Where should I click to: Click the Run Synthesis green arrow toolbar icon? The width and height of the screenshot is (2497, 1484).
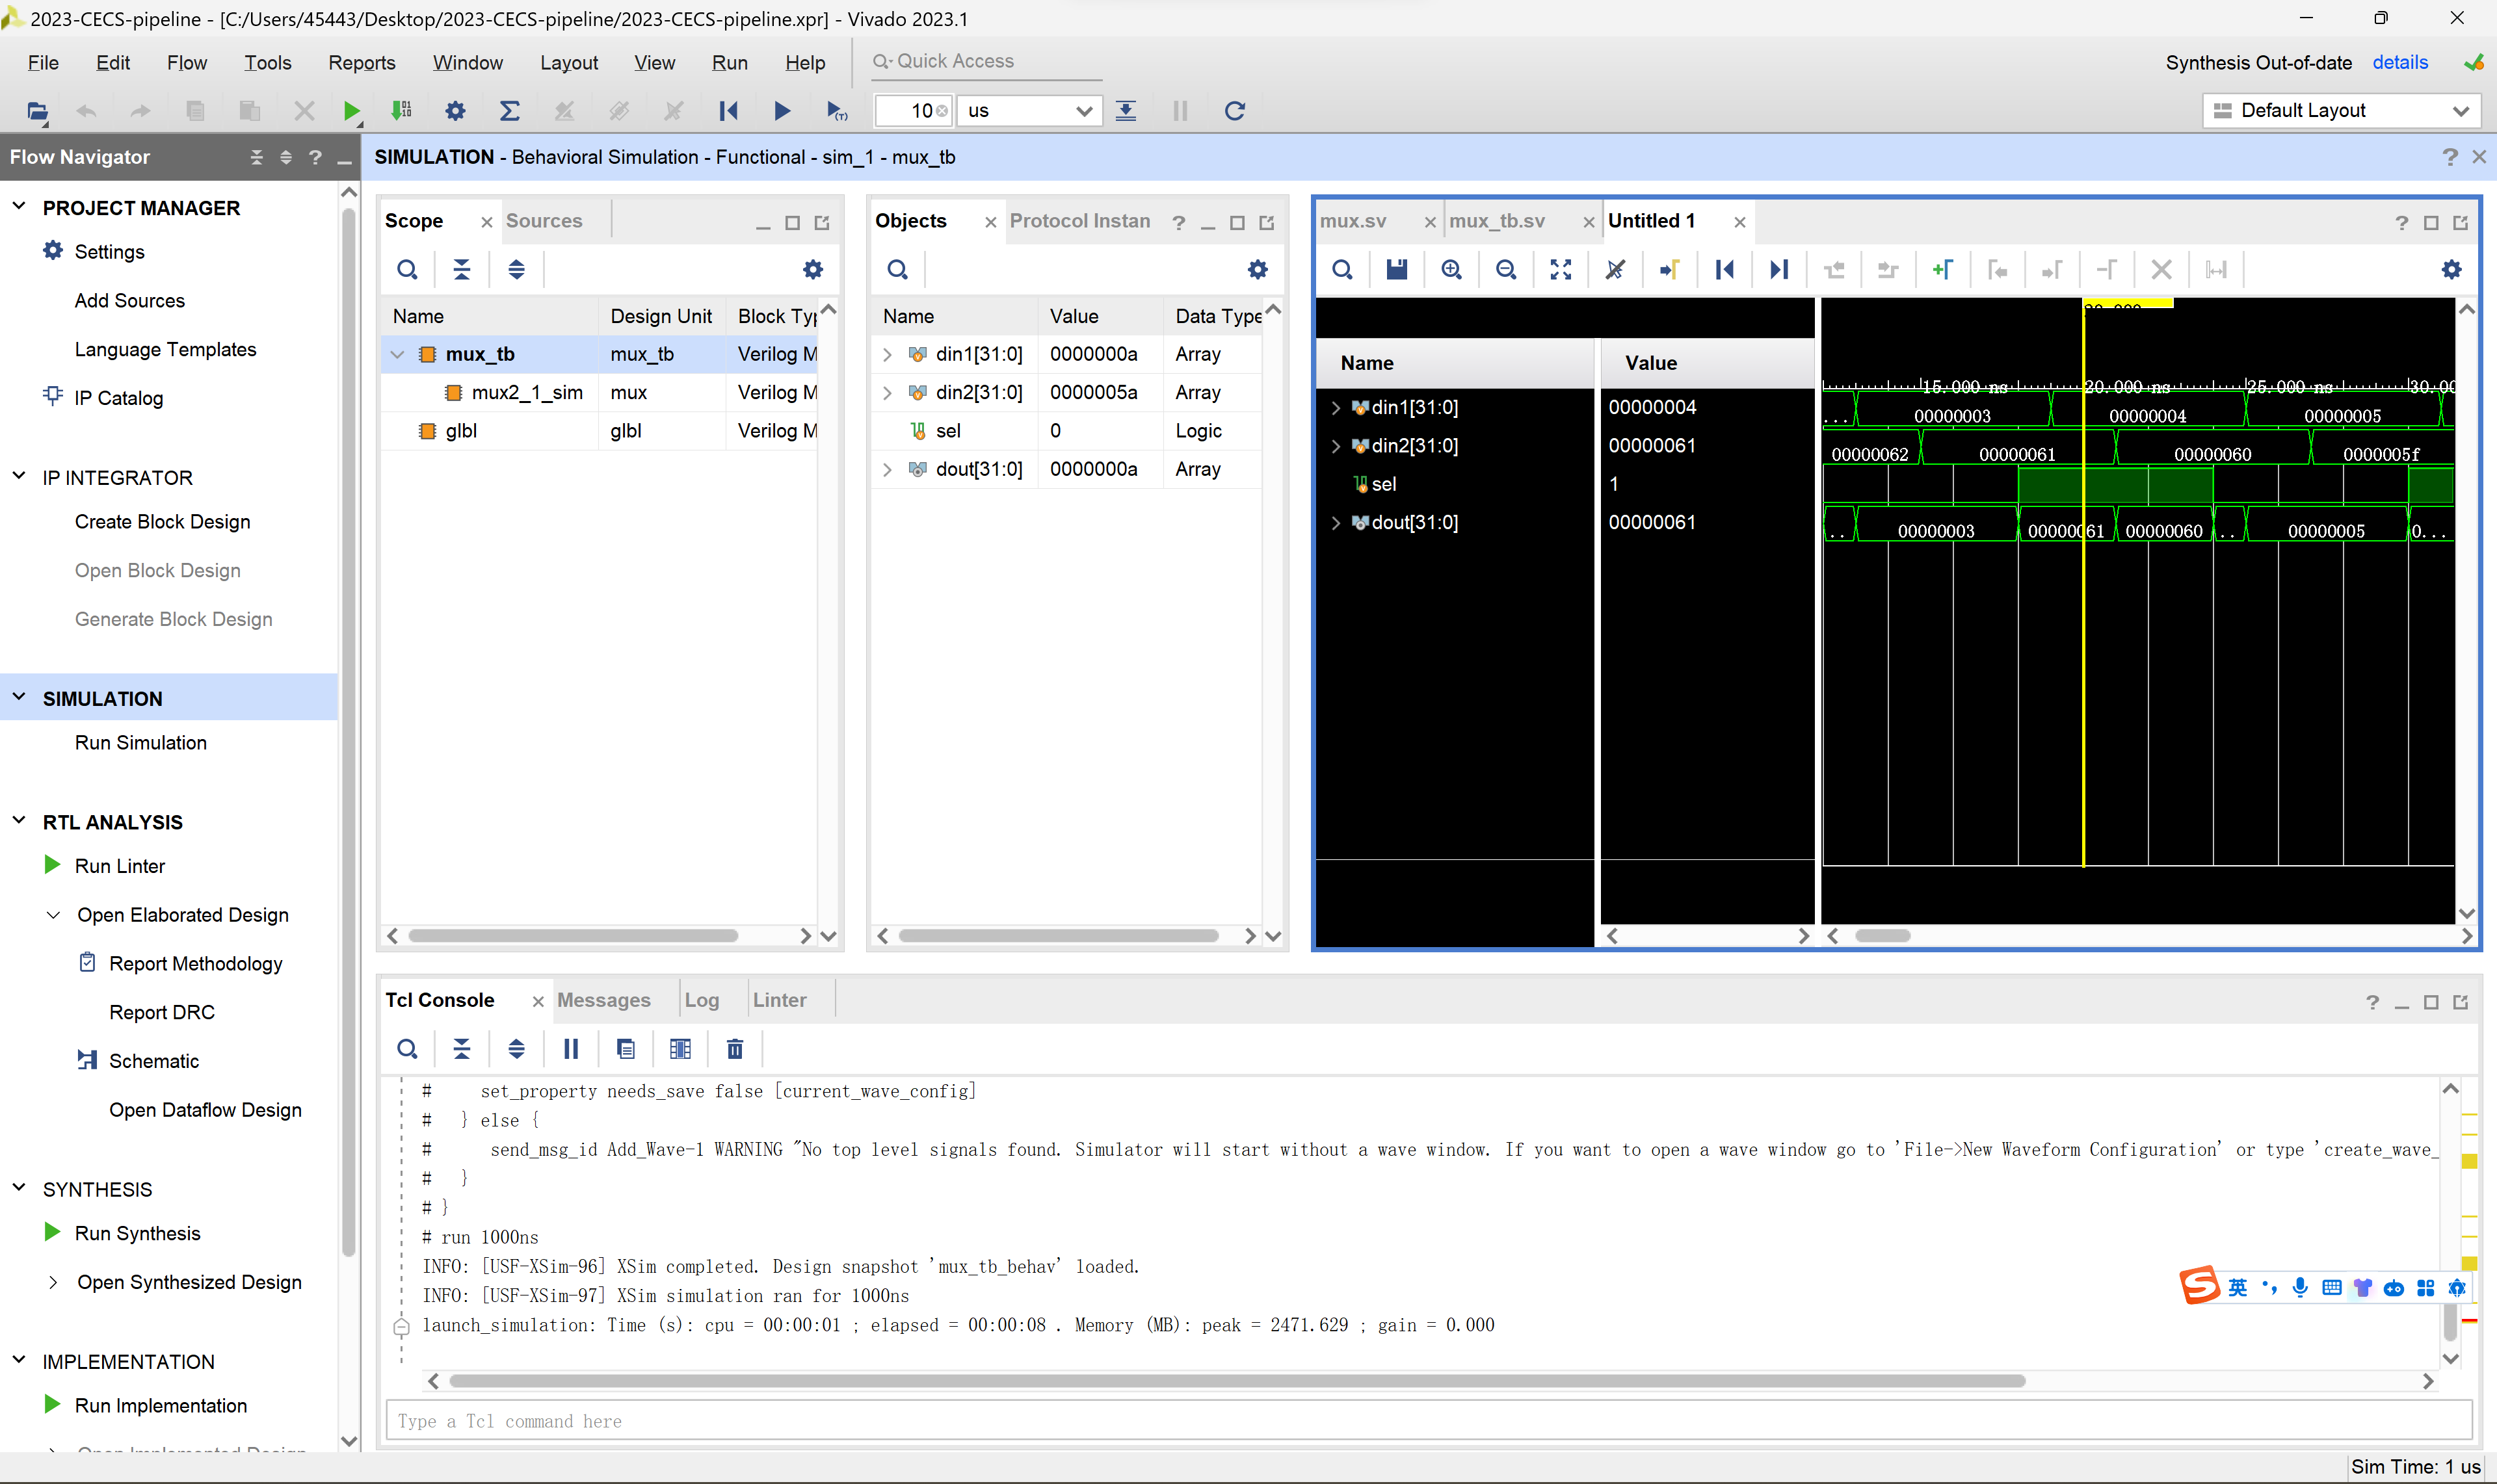click(351, 111)
